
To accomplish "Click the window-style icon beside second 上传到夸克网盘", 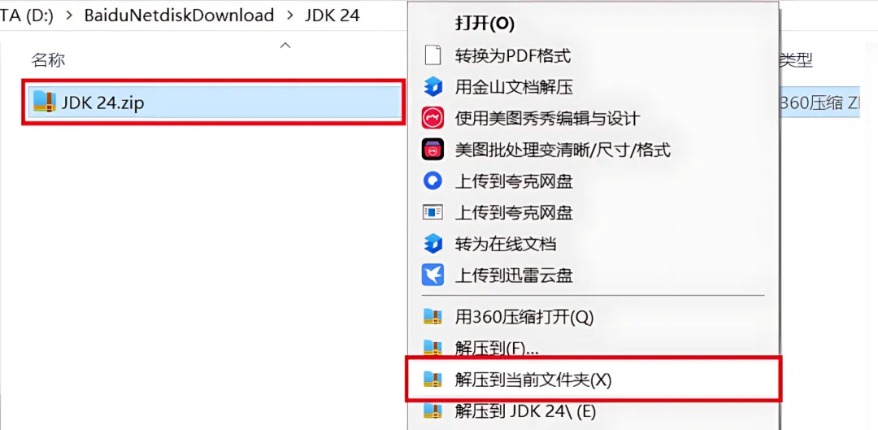I will pos(432,212).
